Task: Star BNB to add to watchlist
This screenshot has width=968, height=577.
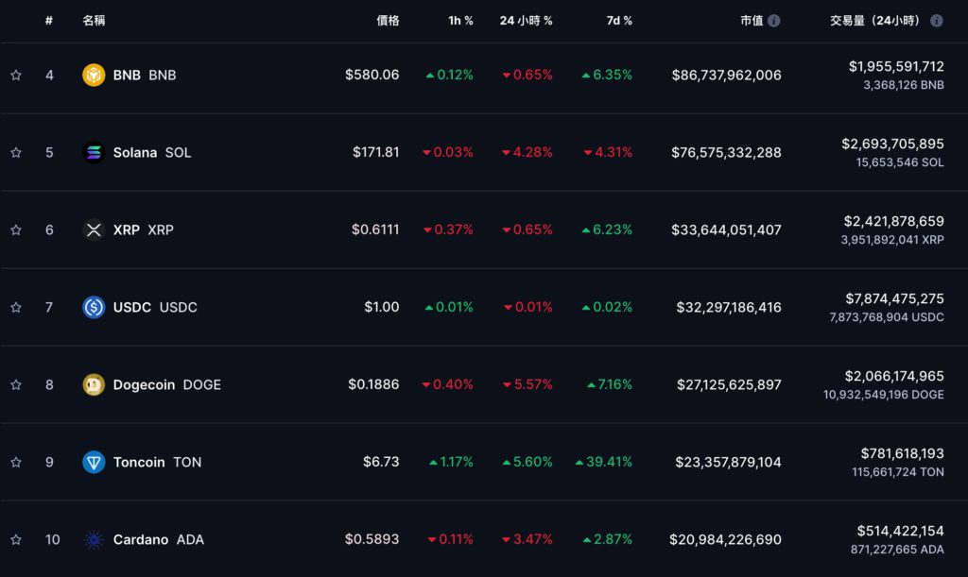Action: point(16,75)
